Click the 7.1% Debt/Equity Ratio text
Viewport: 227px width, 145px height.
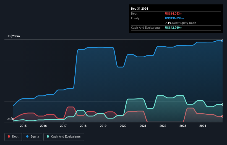click(x=181, y=23)
